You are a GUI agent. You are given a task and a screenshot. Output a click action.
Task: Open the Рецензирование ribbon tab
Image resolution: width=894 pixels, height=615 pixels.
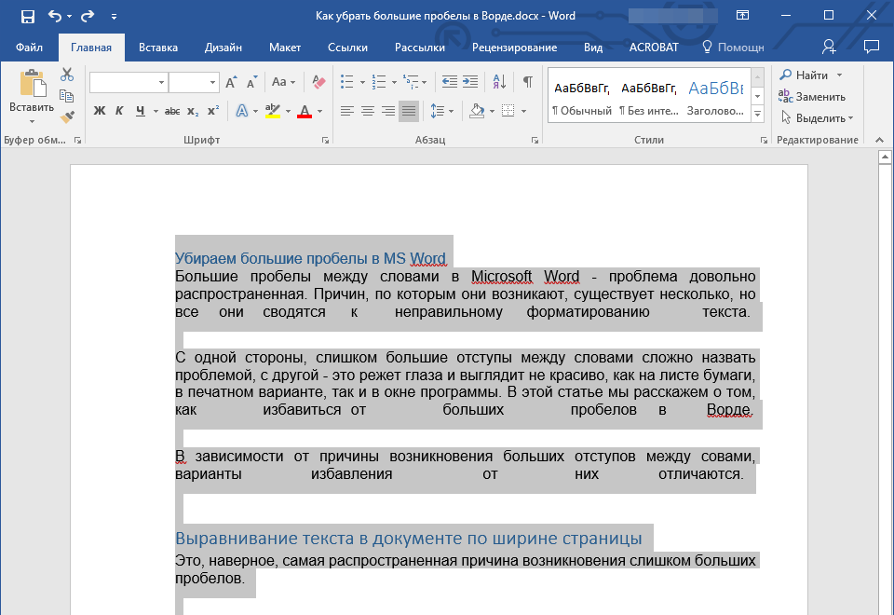coord(514,48)
